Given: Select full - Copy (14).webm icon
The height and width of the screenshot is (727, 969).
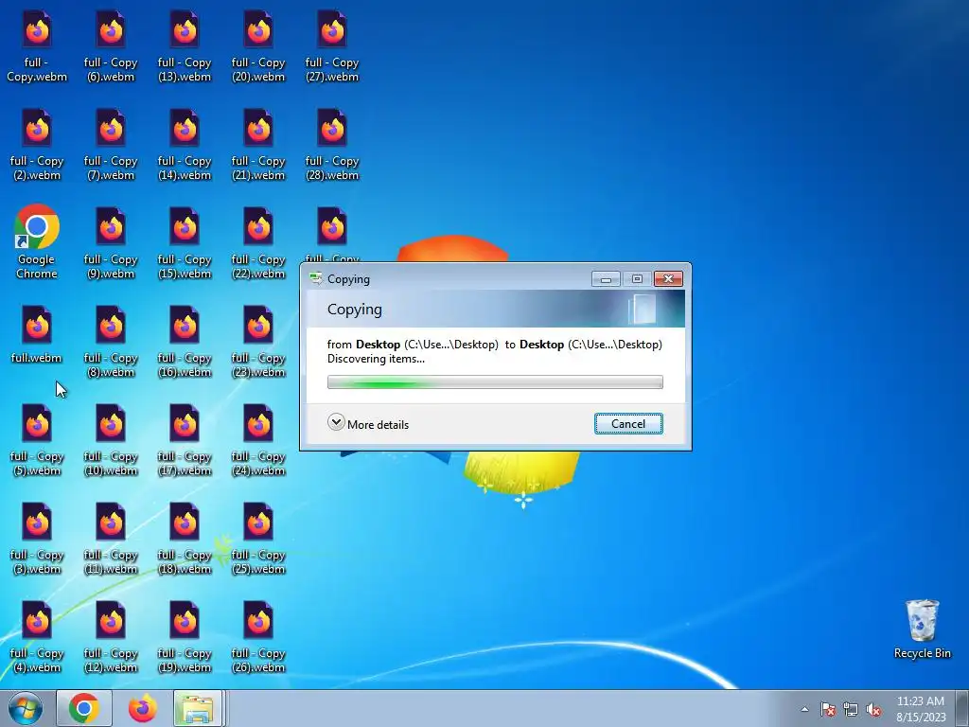Looking at the screenshot, I should [185, 146].
